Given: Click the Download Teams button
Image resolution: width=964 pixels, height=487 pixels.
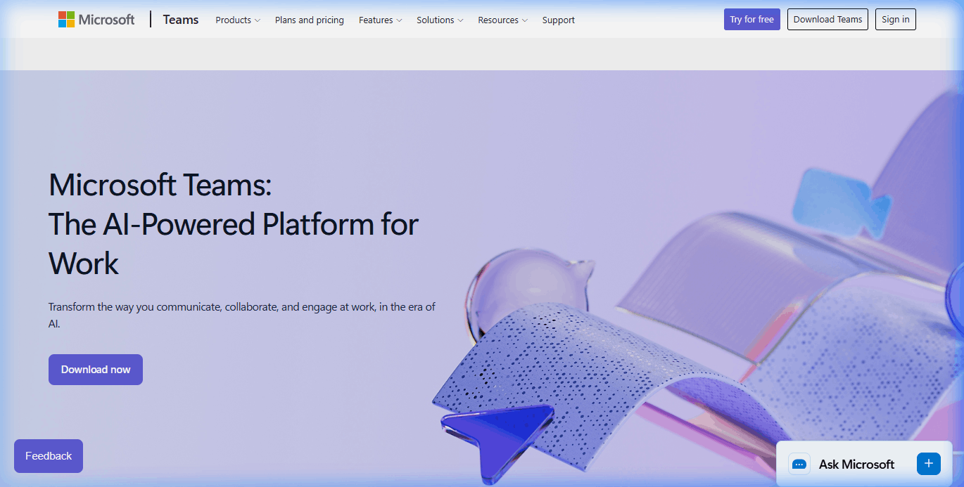Looking at the screenshot, I should click(x=827, y=20).
